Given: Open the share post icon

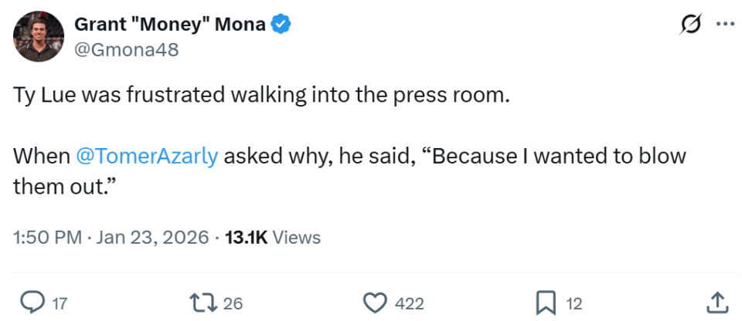Looking at the screenshot, I should pyautogui.click(x=716, y=303).
